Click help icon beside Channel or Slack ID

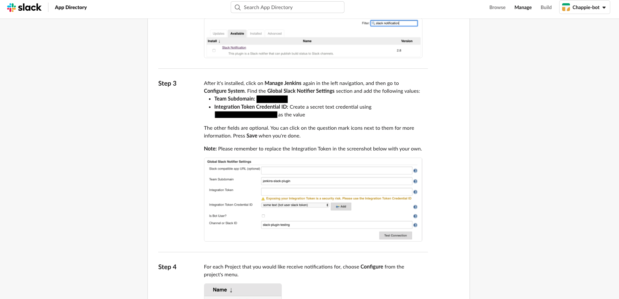point(415,225)
